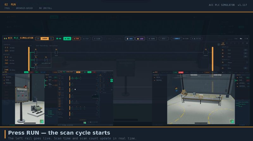
Task: Select the TON timer palette icon
Action: coord(6,70)
